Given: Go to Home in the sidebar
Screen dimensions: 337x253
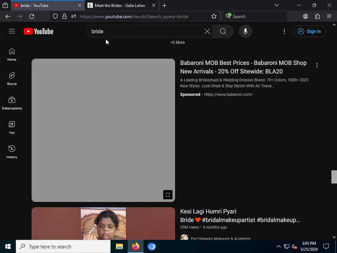Looking at the screenshot, I should 12,55.
